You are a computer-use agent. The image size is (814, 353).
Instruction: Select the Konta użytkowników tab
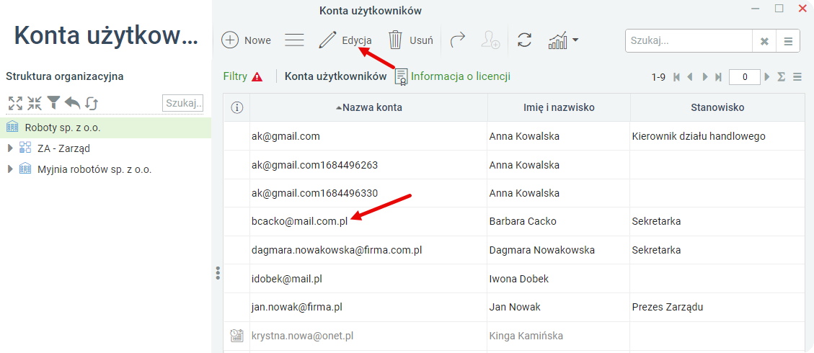[335, 76]
